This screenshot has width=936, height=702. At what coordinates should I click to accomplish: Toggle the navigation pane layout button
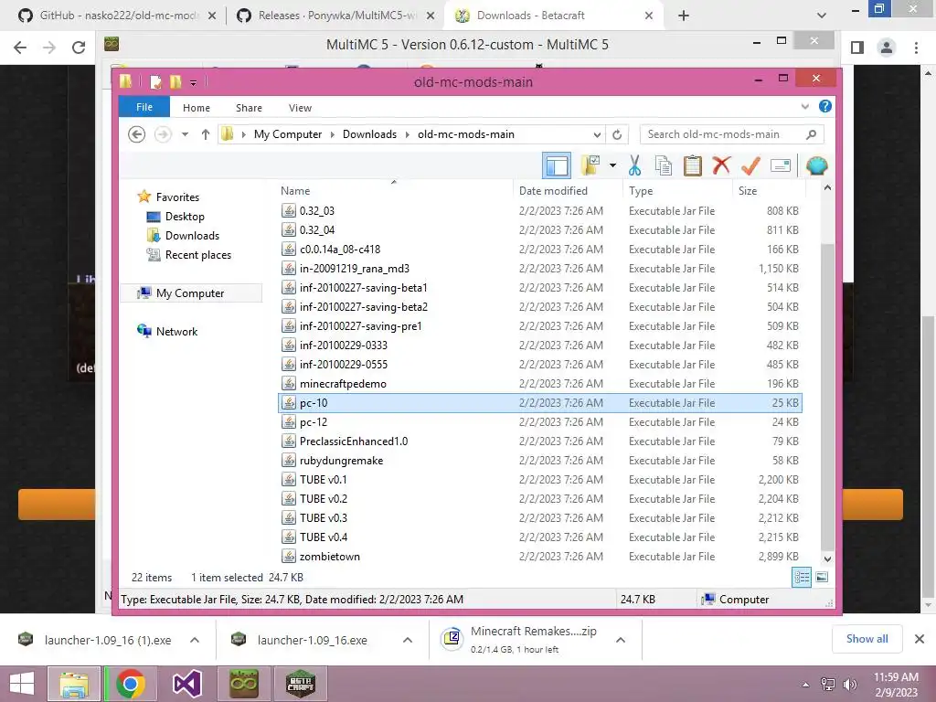pos(557,165)
